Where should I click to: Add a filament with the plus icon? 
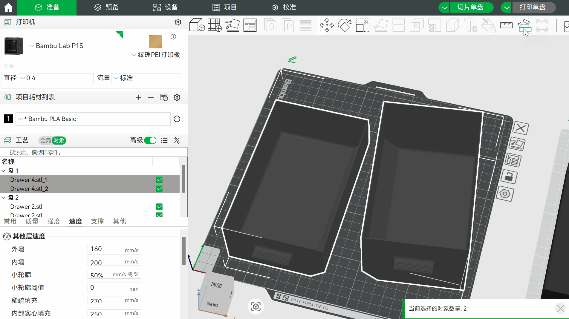[138, 97]
